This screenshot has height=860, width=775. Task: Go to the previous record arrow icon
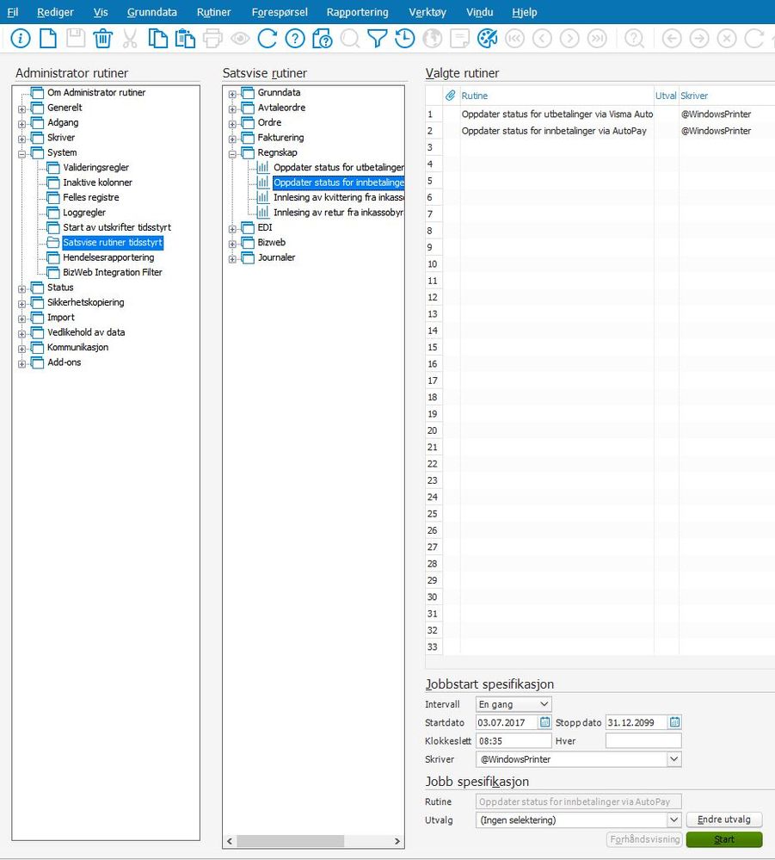point(542,39)
